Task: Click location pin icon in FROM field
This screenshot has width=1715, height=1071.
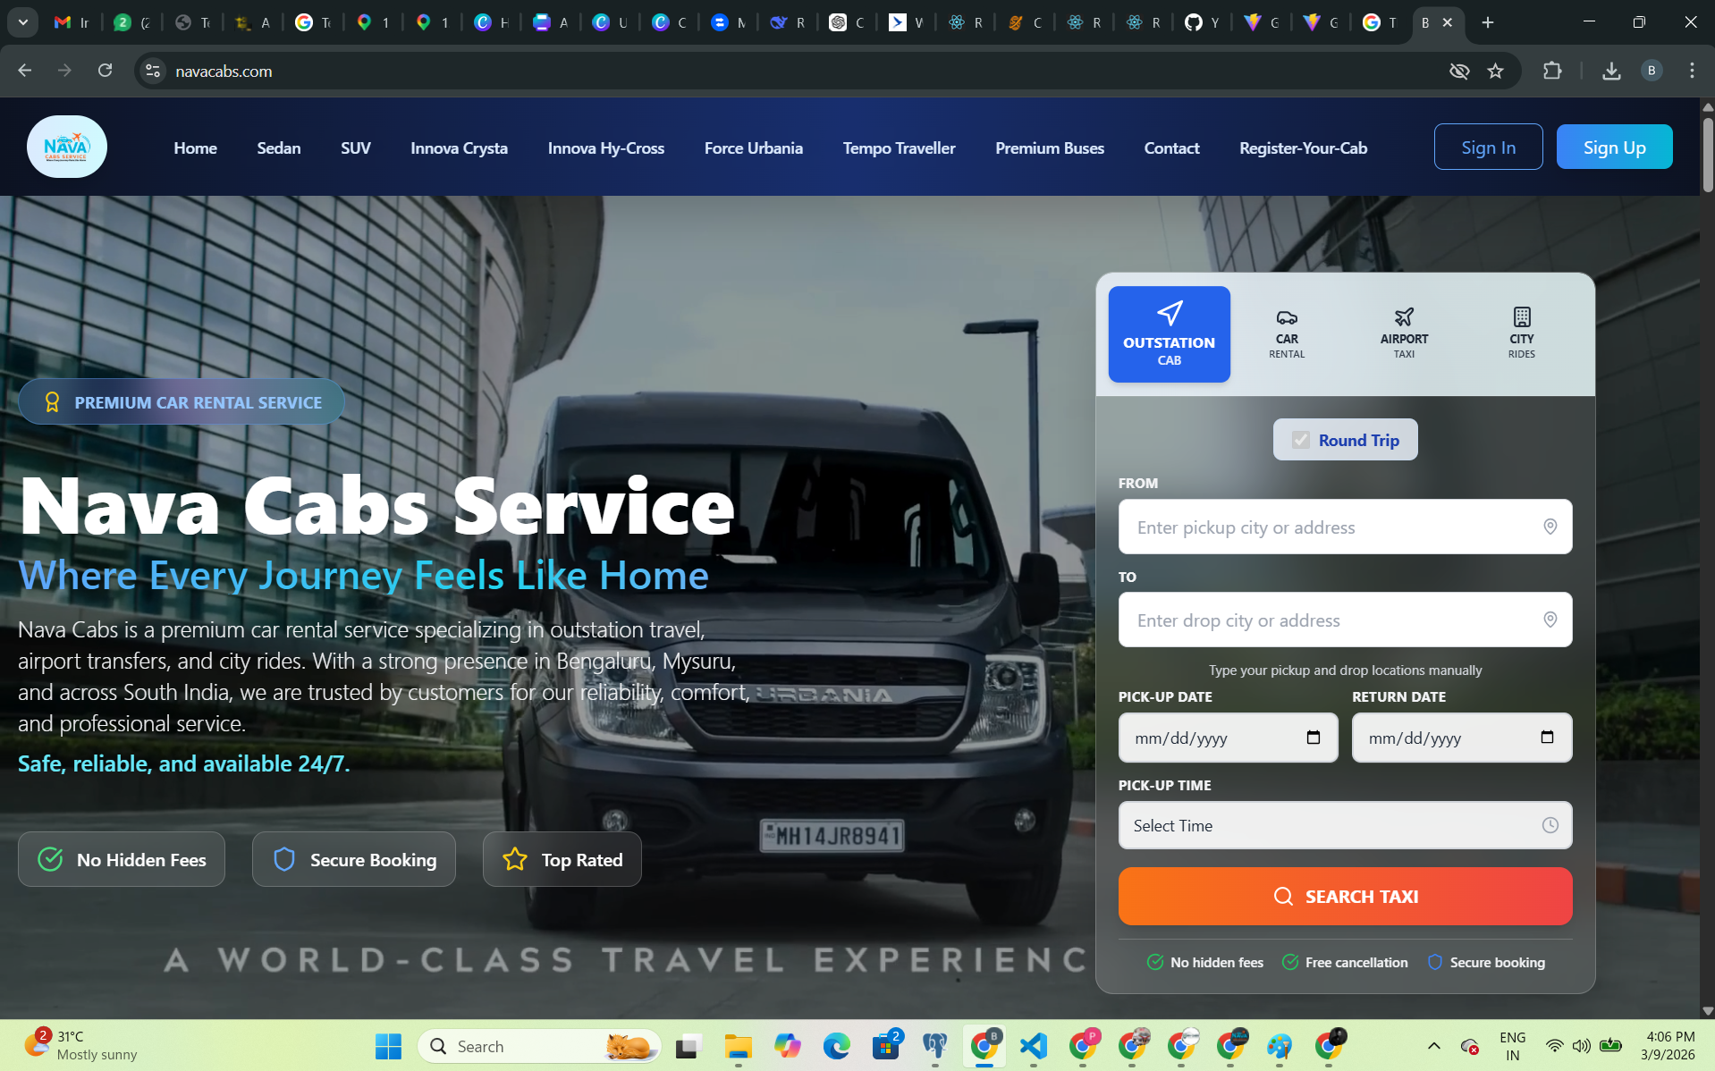Action: pos(1550,527)
